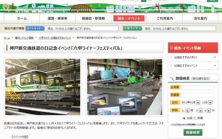The width and height of the screenshot is (222, 139).
Task: Focus the 到着駅 input field
Action: click(x=197, y=95)
